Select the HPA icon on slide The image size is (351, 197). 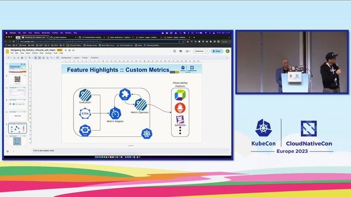(85, 130)
